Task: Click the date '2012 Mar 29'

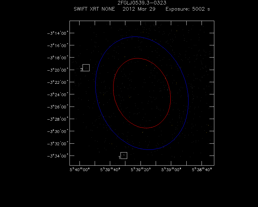Action: (139, 9)
